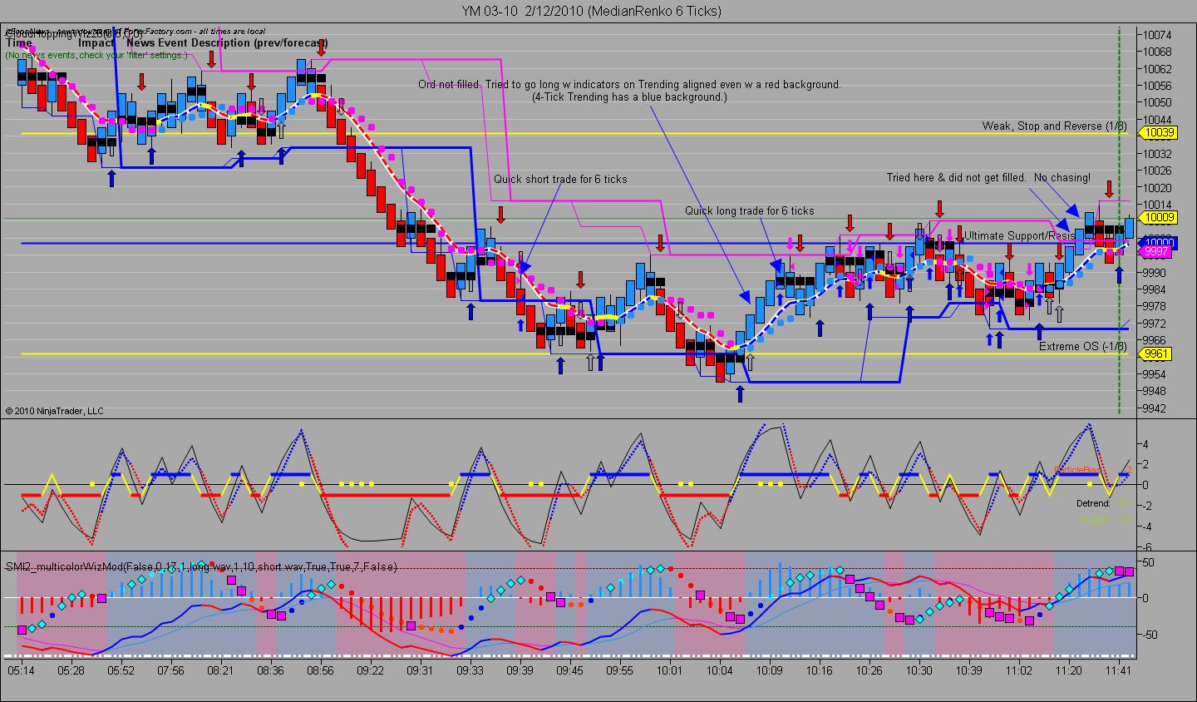The height and width of the screenshot is (702, 1197).
Task: Click the 10026 price axis value
Action: click(1157, 171)
